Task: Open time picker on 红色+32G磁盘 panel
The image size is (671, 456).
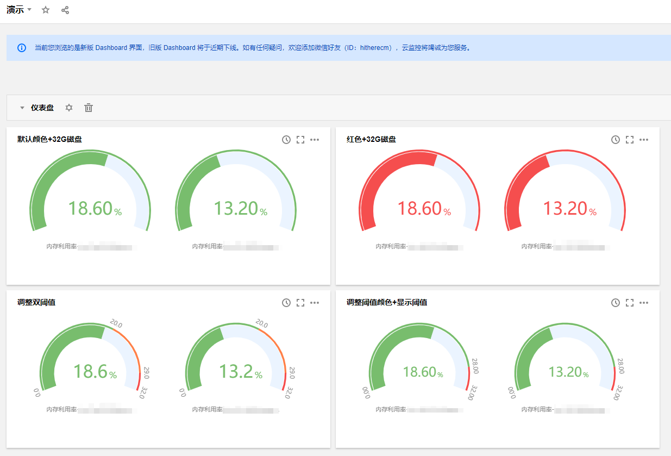Action: point(616,140)
